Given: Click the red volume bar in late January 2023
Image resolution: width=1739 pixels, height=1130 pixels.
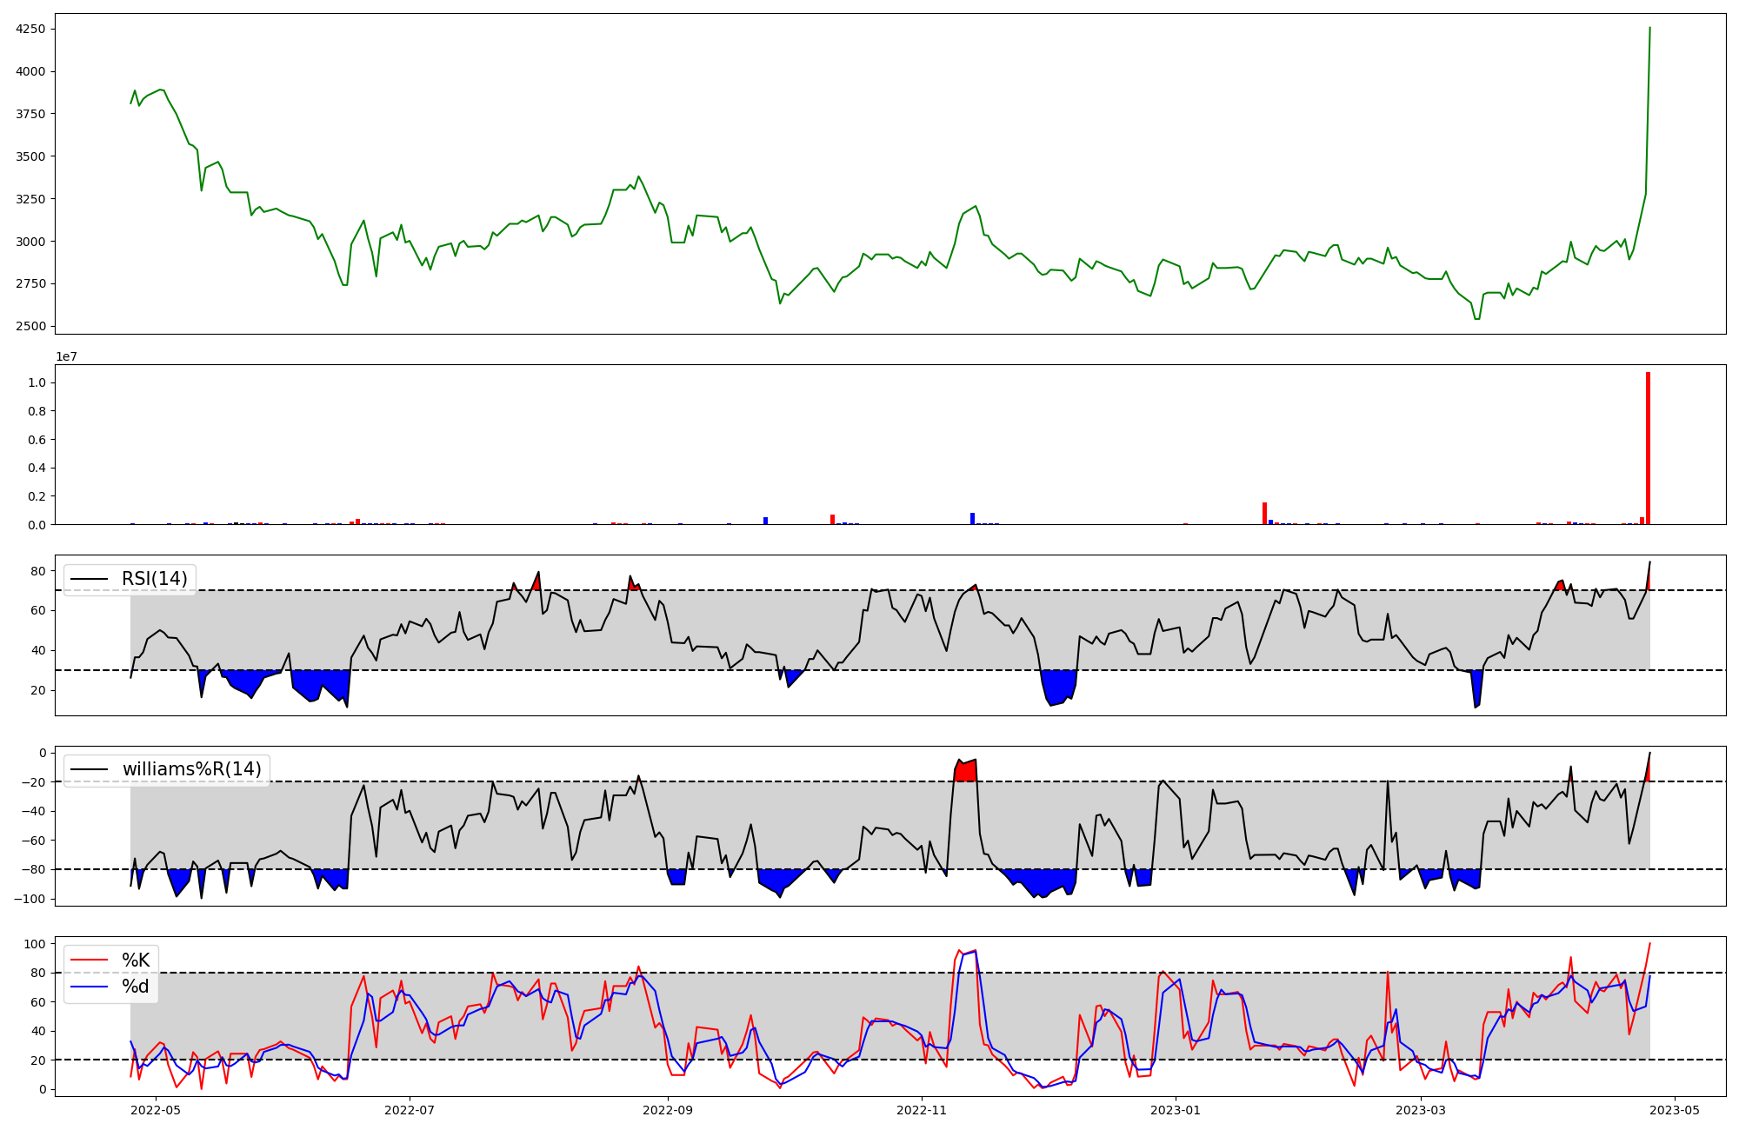Looking at the screenshot, I should [1264, 514].
